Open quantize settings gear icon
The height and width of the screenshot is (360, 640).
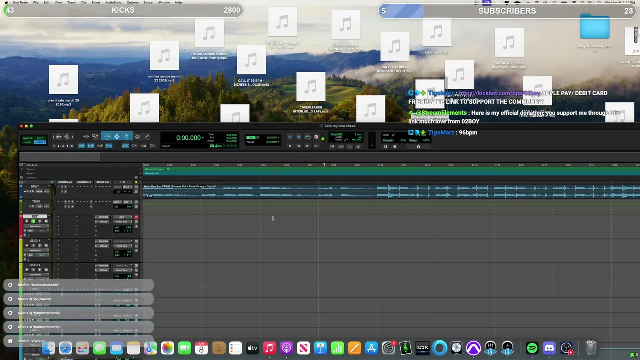(418, 147)
